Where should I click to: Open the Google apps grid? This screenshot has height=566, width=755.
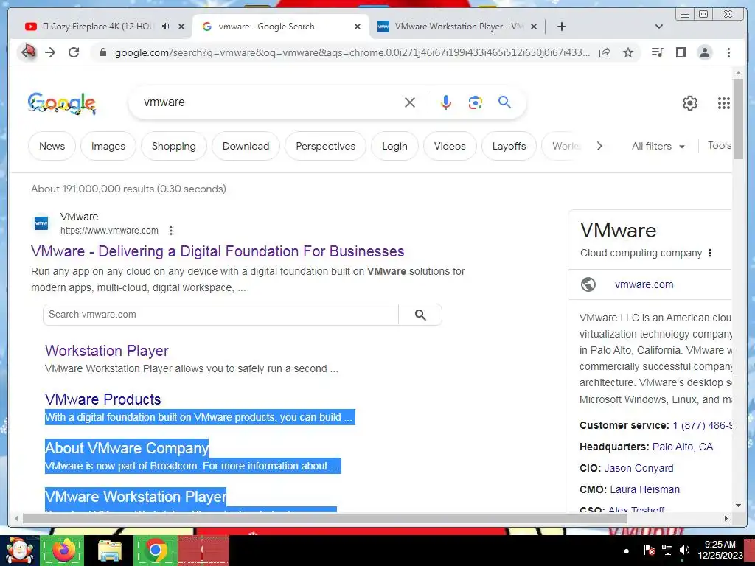pos(724,103)
